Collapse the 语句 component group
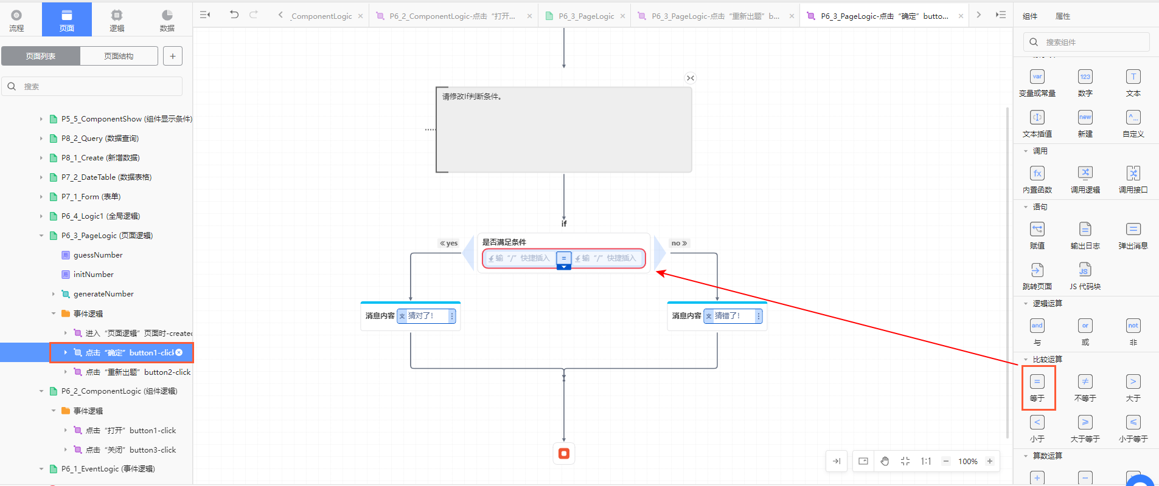 coord(1026,207)
